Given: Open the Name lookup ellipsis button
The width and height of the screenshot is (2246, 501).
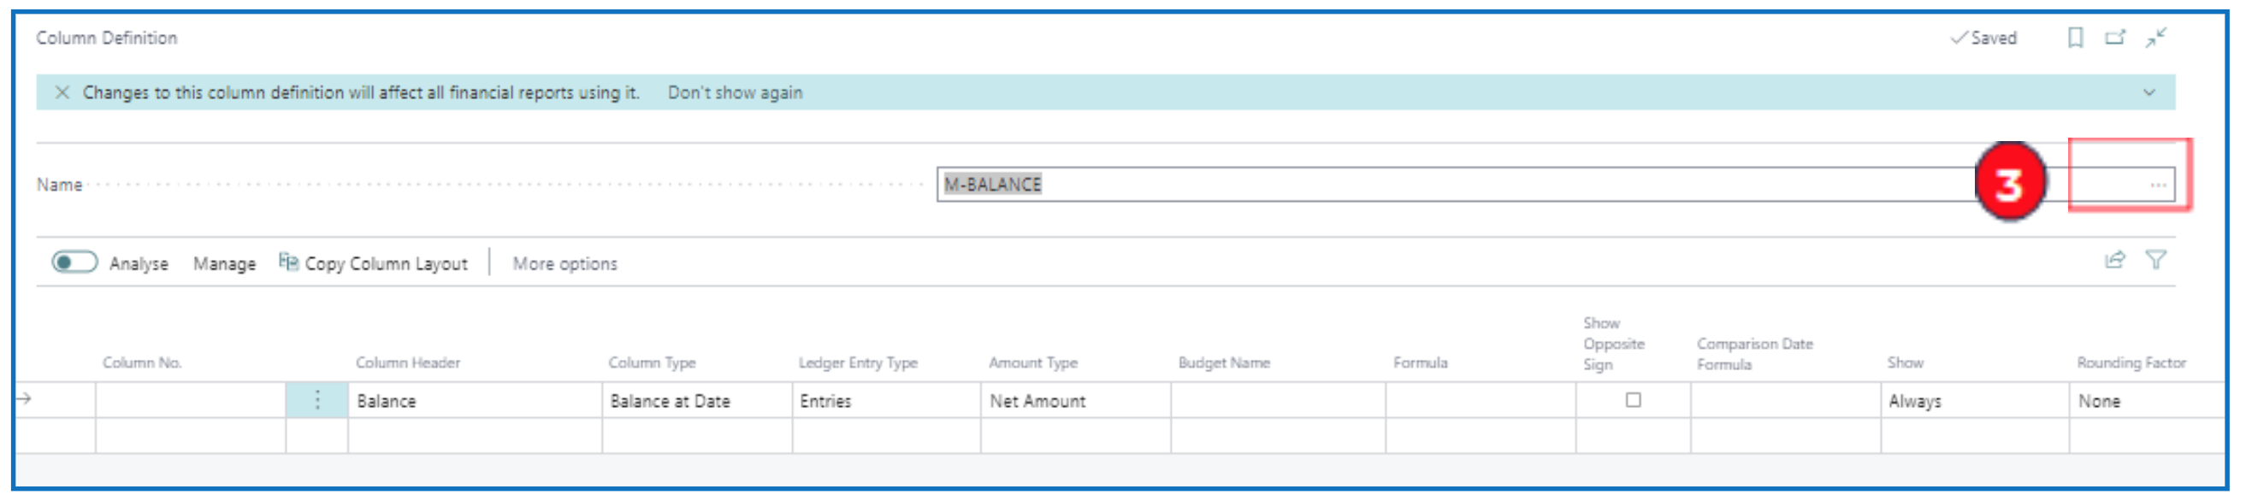Looking at the screenshot, I should 2157,185.
